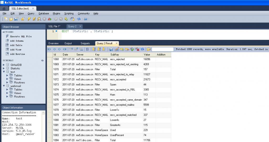269x142 pixels.
Task: Create a new SQL file from the toolbar
Action: click(6, 19)
